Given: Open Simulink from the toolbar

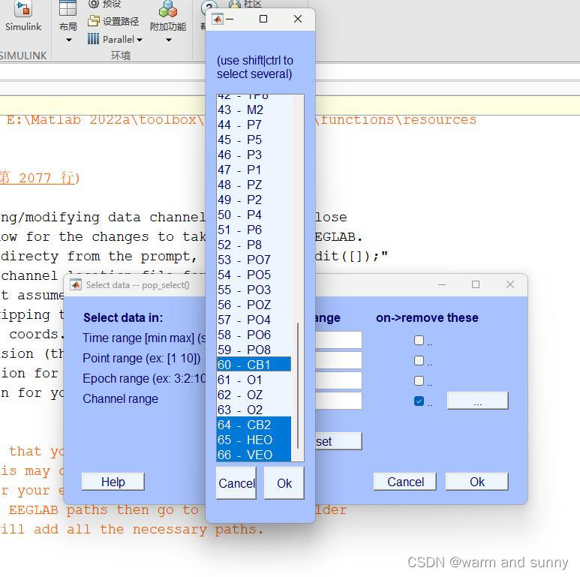Looking at the screenshot, I should (x=23, y=17).
